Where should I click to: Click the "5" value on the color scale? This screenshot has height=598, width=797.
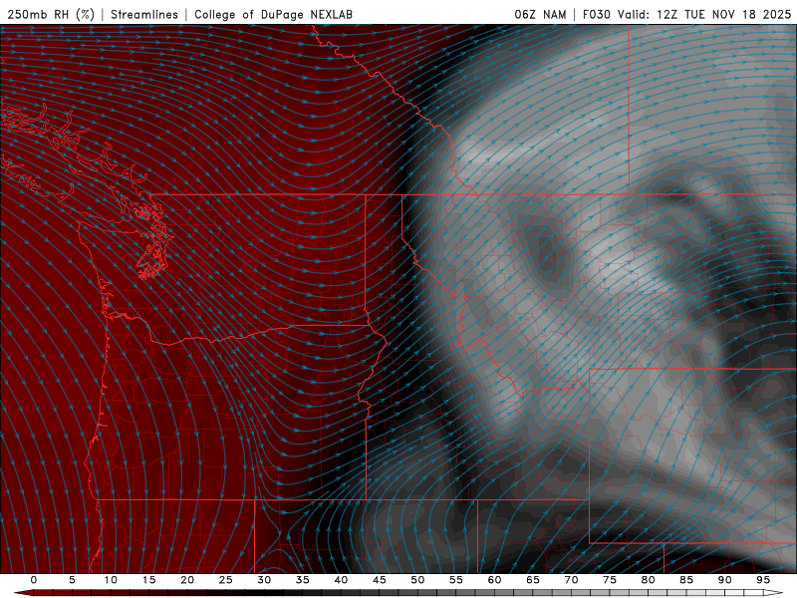click(x=72, y=580)
